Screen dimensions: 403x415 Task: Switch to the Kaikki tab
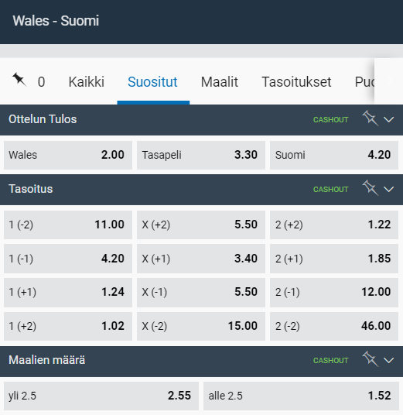pos(86,82)
